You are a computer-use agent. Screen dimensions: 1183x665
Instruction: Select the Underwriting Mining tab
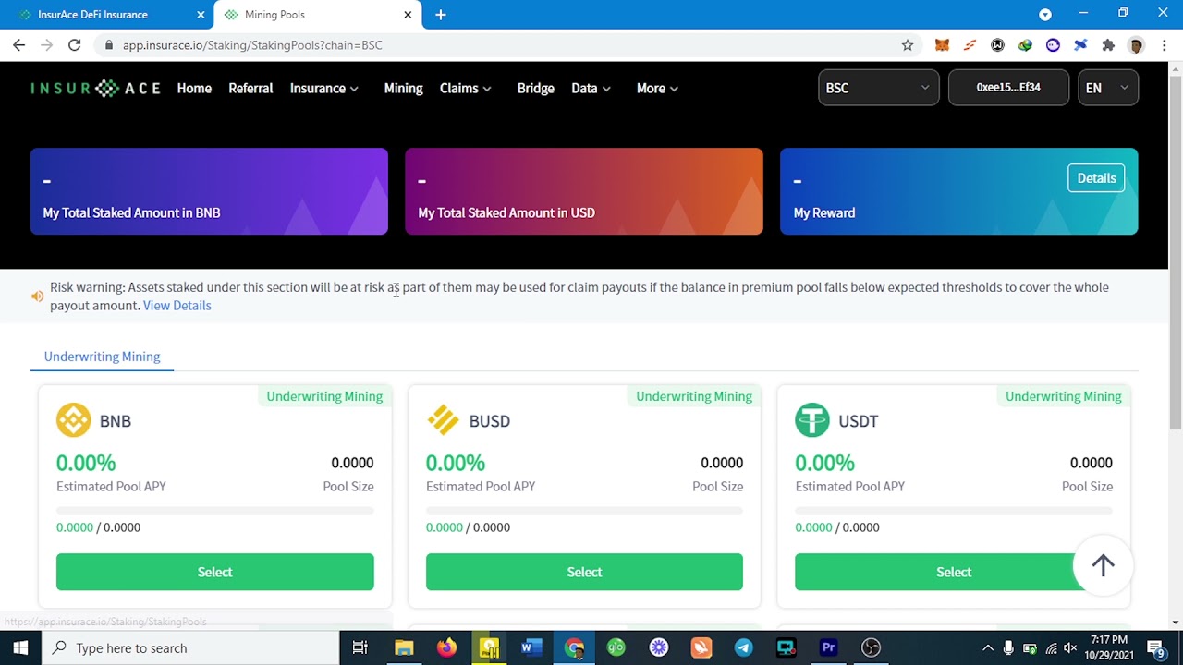[x=102, y=357]
